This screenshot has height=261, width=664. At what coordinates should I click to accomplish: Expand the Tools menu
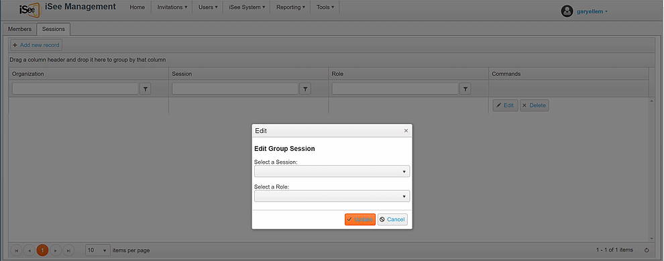tap(325, 7)
